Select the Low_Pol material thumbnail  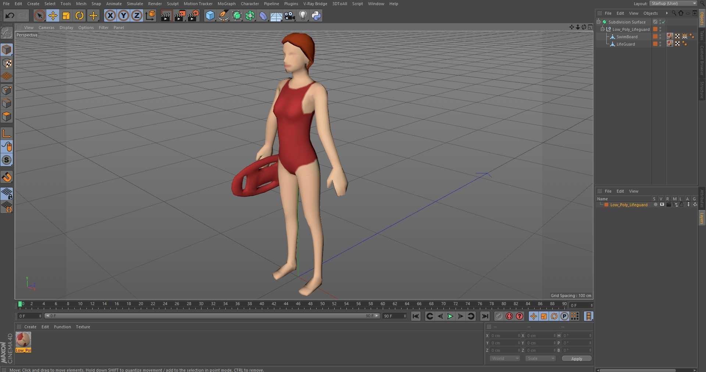[x=23, y=340]
